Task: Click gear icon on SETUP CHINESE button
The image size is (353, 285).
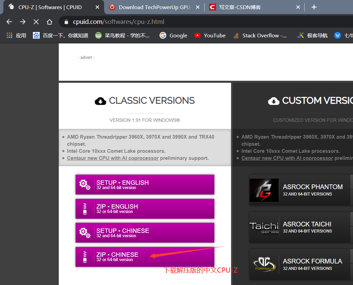Action: 85,233
